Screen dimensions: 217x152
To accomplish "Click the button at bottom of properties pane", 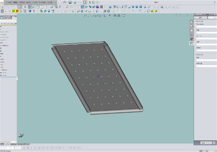I will coord(206,143).
